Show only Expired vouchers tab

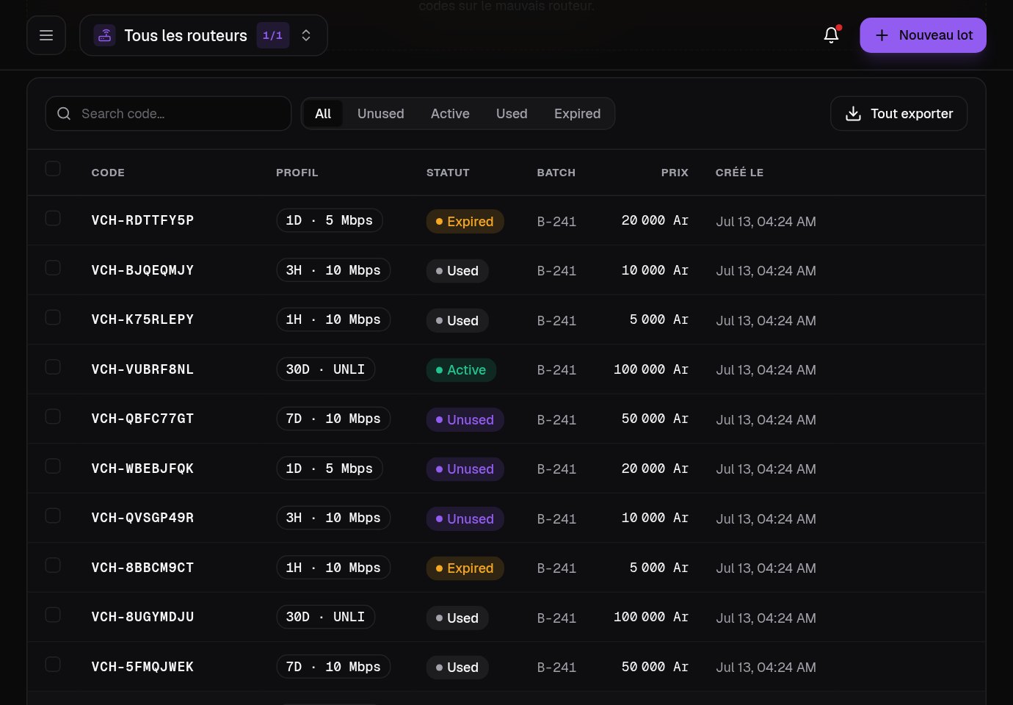click(x=577, y=114)
